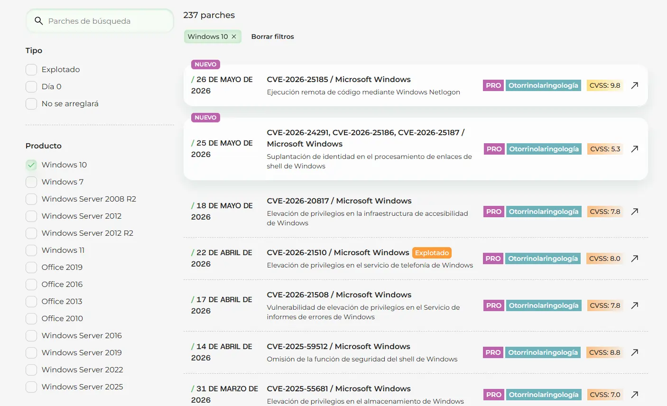Check the Office 2010 product filter
This screenshot has height=406, width=667.
(31, 319)
